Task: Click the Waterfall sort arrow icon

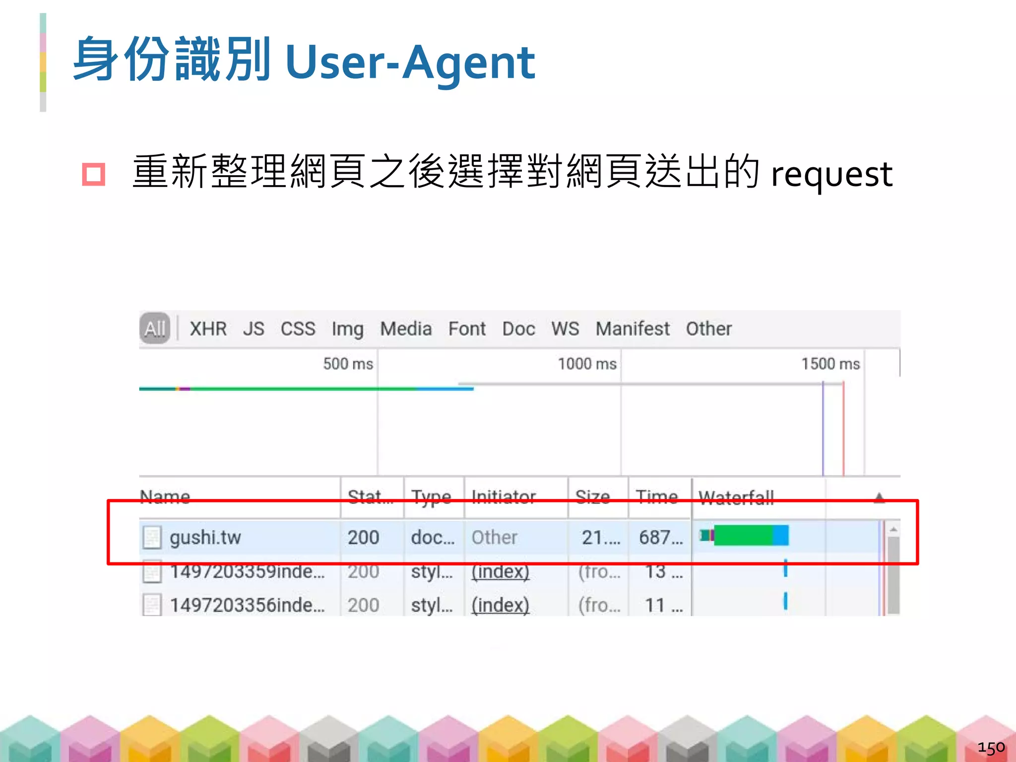Action: pyautogui.click(x=879, y=497)
